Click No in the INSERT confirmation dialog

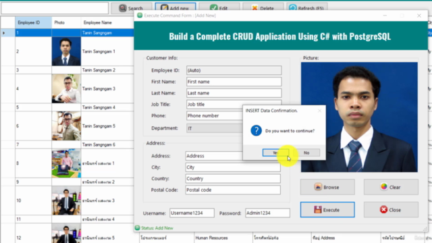coord(306,153)
